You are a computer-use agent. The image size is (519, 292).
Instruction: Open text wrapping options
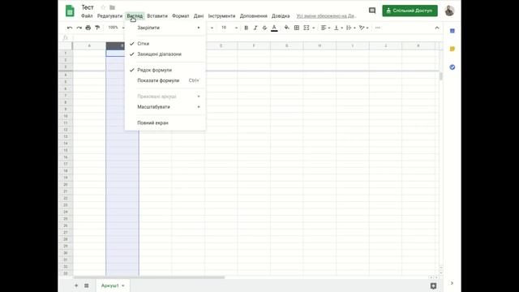tap(350, 28)
